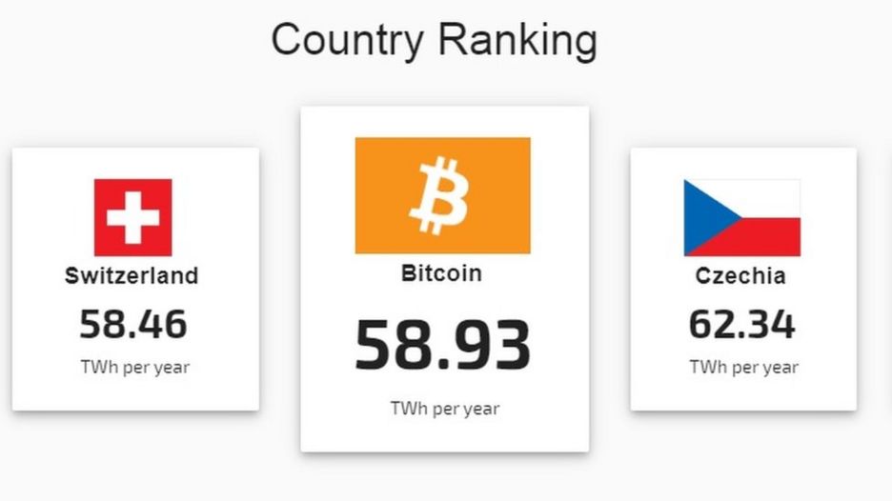
Task: Click TWh per year under Switzerland
Action: pyautogui.click(x=134, y=368)
